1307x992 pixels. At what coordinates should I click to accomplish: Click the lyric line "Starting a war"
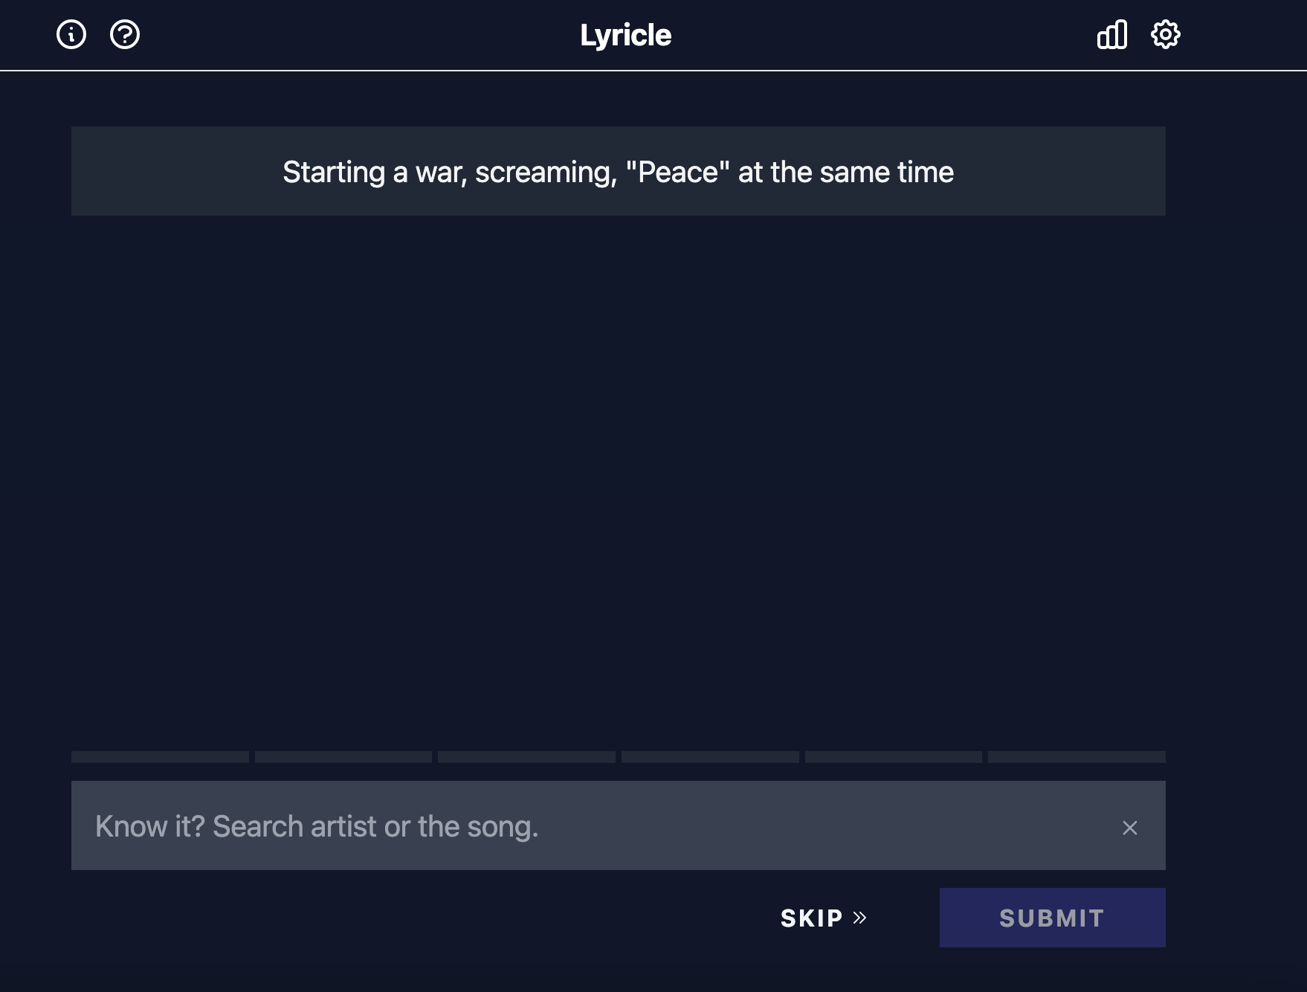619,171
